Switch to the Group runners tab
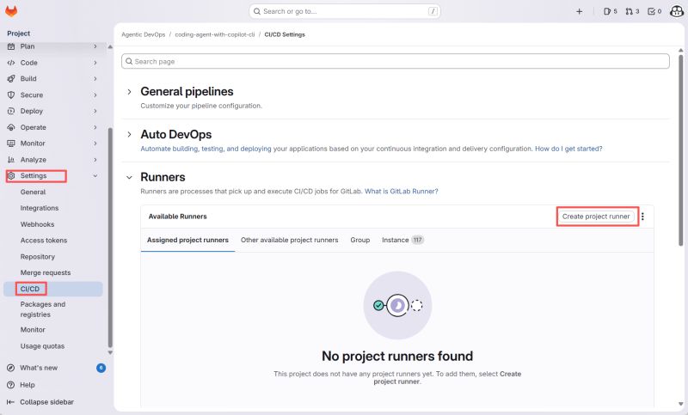The height and width of the screenshot is (415, 688). [360, 240]
